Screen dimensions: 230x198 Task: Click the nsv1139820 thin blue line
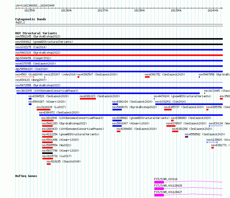click(x=212, y=142)
